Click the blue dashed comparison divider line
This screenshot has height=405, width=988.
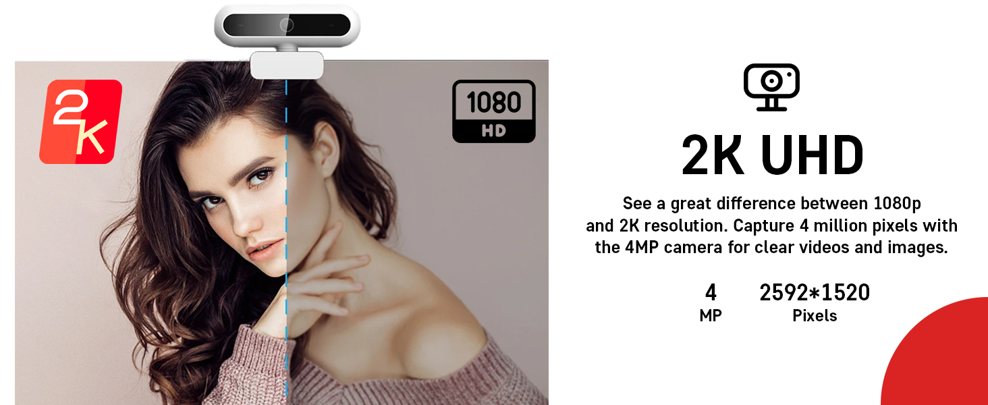[x=286, y=240]
